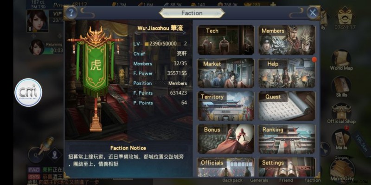View the faction Ranking tile
This screenshot has width=371, height=185.
pyautogui.click(x=287, y=139)
